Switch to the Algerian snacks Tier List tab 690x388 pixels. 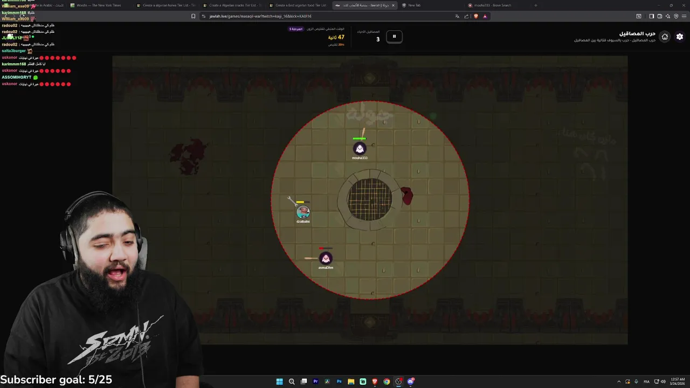[x=232, y=5]
